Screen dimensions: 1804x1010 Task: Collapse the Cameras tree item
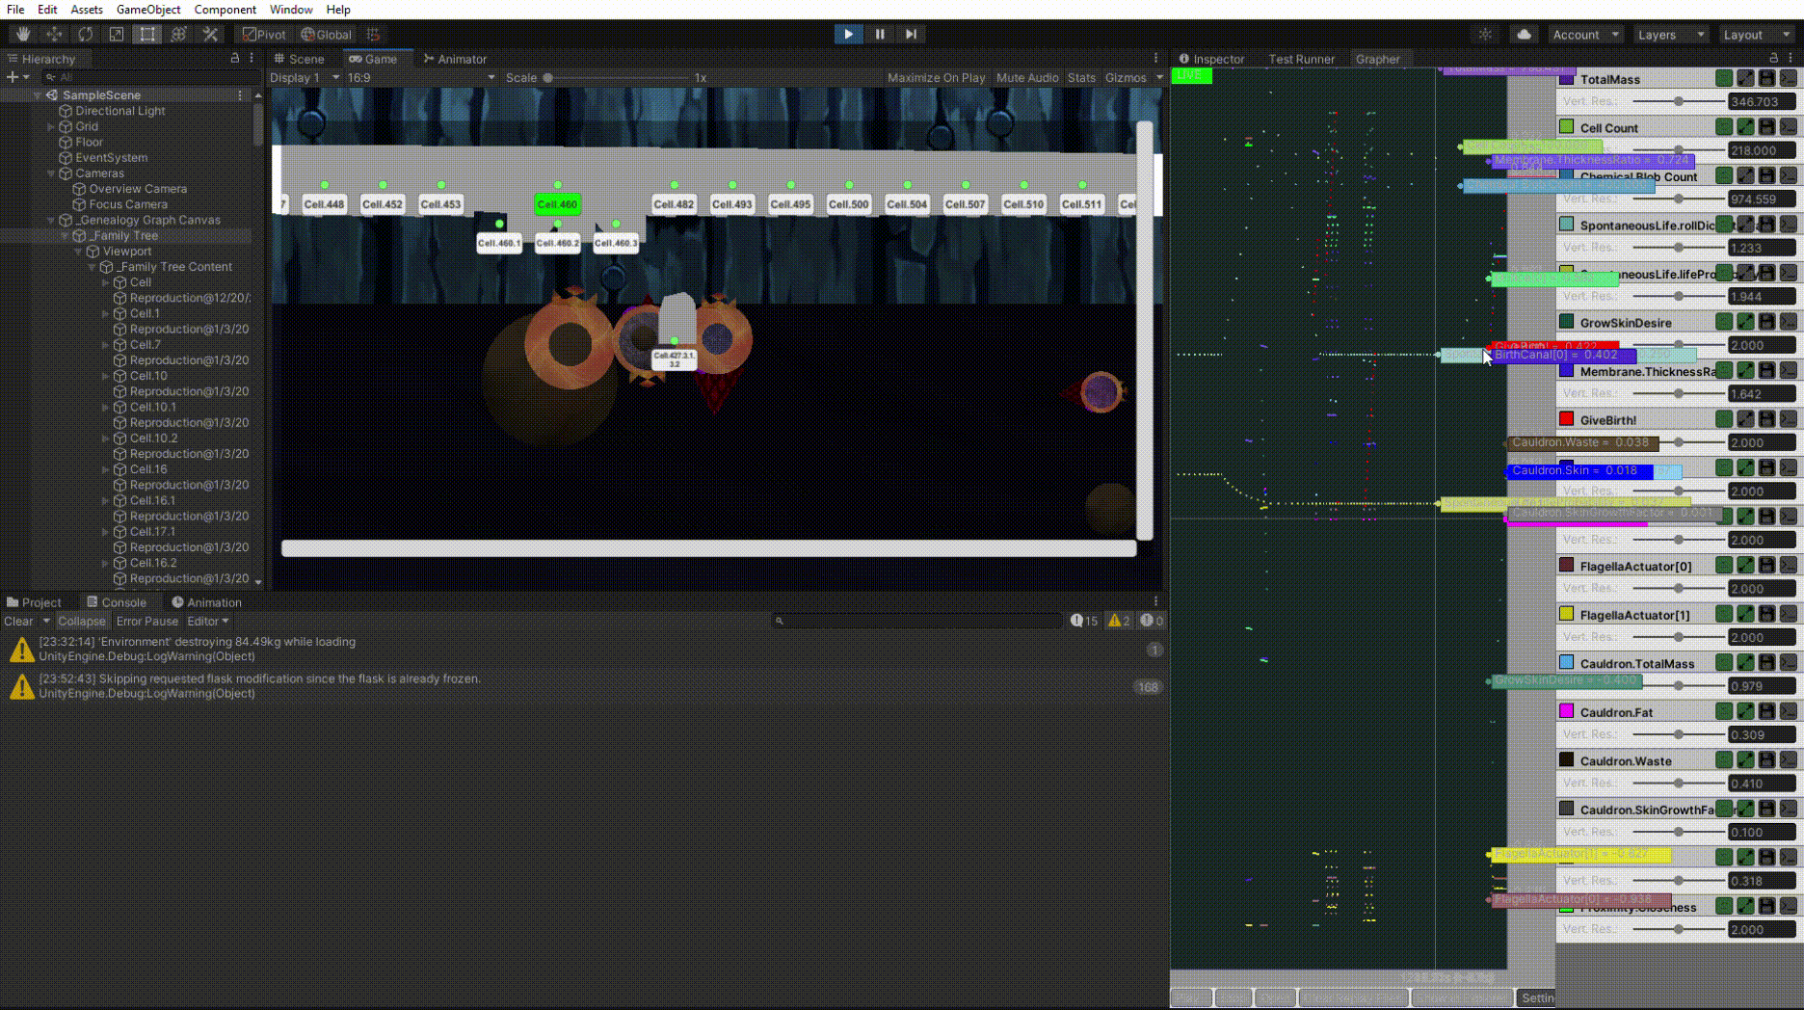[x=51, y=173]
